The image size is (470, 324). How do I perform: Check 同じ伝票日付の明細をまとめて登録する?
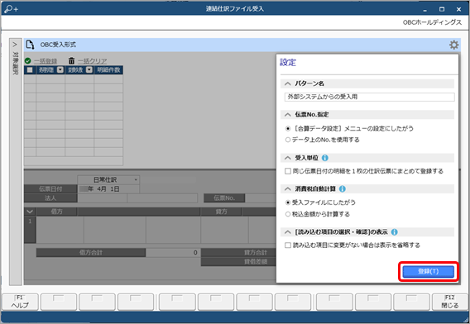click(288, 171)
